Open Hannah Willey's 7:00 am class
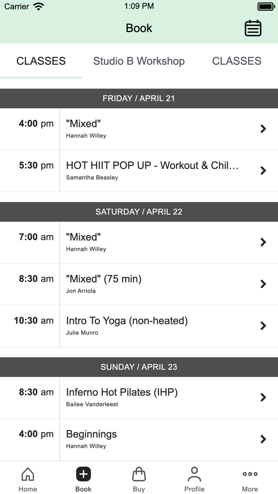The width and height of the screenshot is (278, 494). (x=159, y=242)
